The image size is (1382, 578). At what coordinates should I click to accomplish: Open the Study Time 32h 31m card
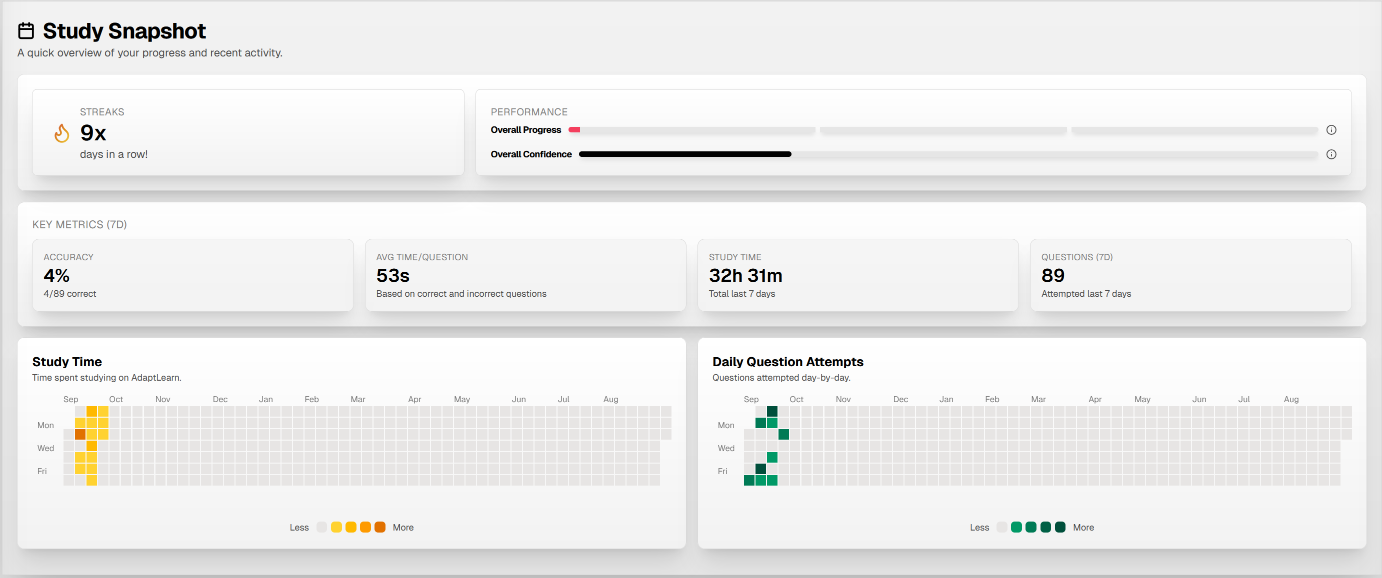coord(857,275)
